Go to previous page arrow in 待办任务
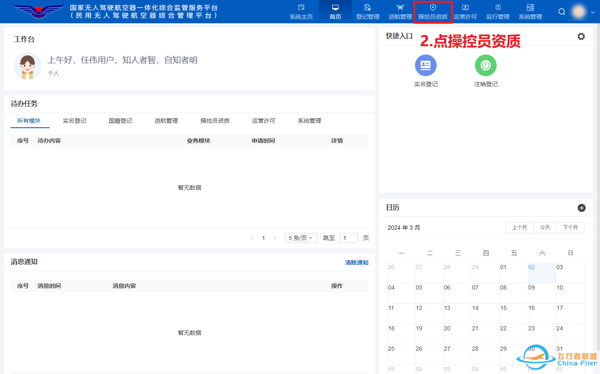The width and height of the screenshot is (600, 374). (252, 238)
